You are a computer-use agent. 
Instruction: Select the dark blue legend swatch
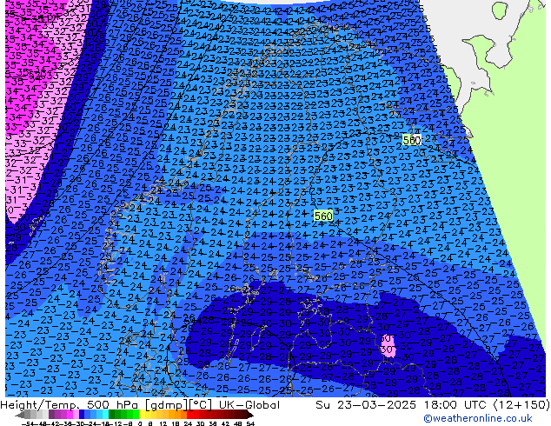(82, 415)
